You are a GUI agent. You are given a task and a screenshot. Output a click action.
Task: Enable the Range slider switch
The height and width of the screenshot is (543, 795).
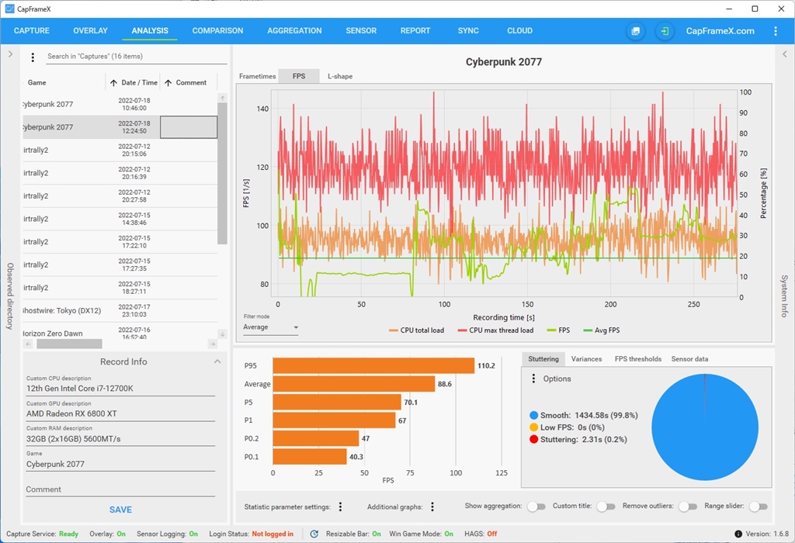click(x=758, y=507)
